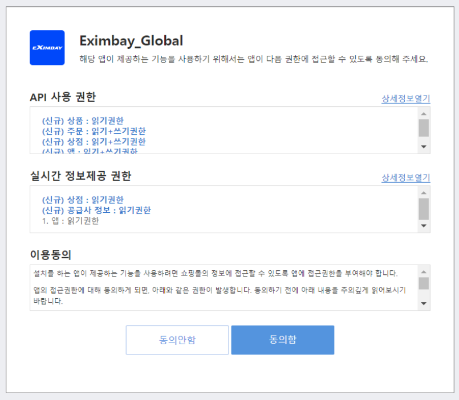
Task: Select the '(신규) 상점 : 읽기+쓰기권한' entry
Action: click(94, 142)
